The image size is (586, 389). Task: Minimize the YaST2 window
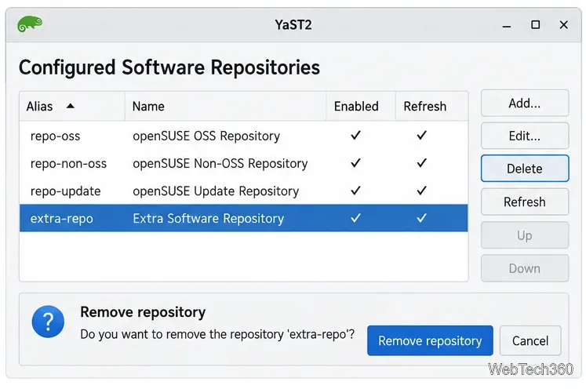(507, 25)
